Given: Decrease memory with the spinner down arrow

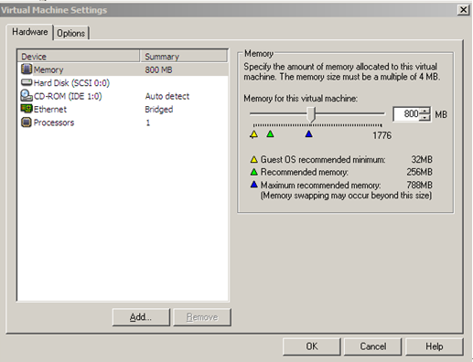Looking at the screenshot, I should tap(425, 118).
